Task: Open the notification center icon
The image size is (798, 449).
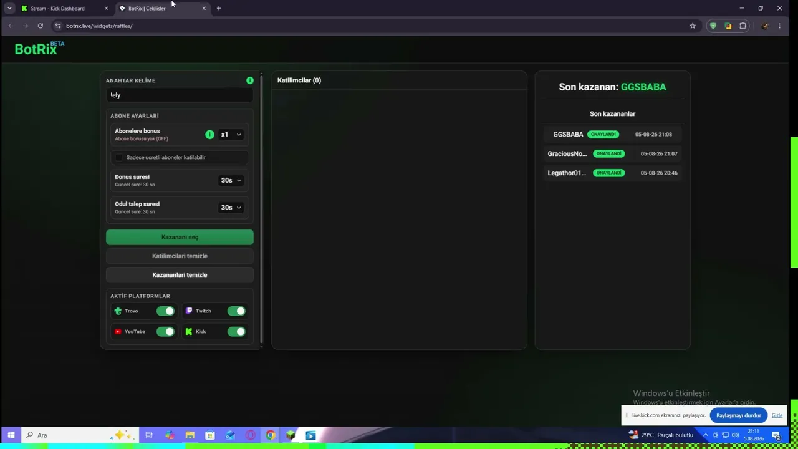Action: pyautogui.click(x=776, y=435)
